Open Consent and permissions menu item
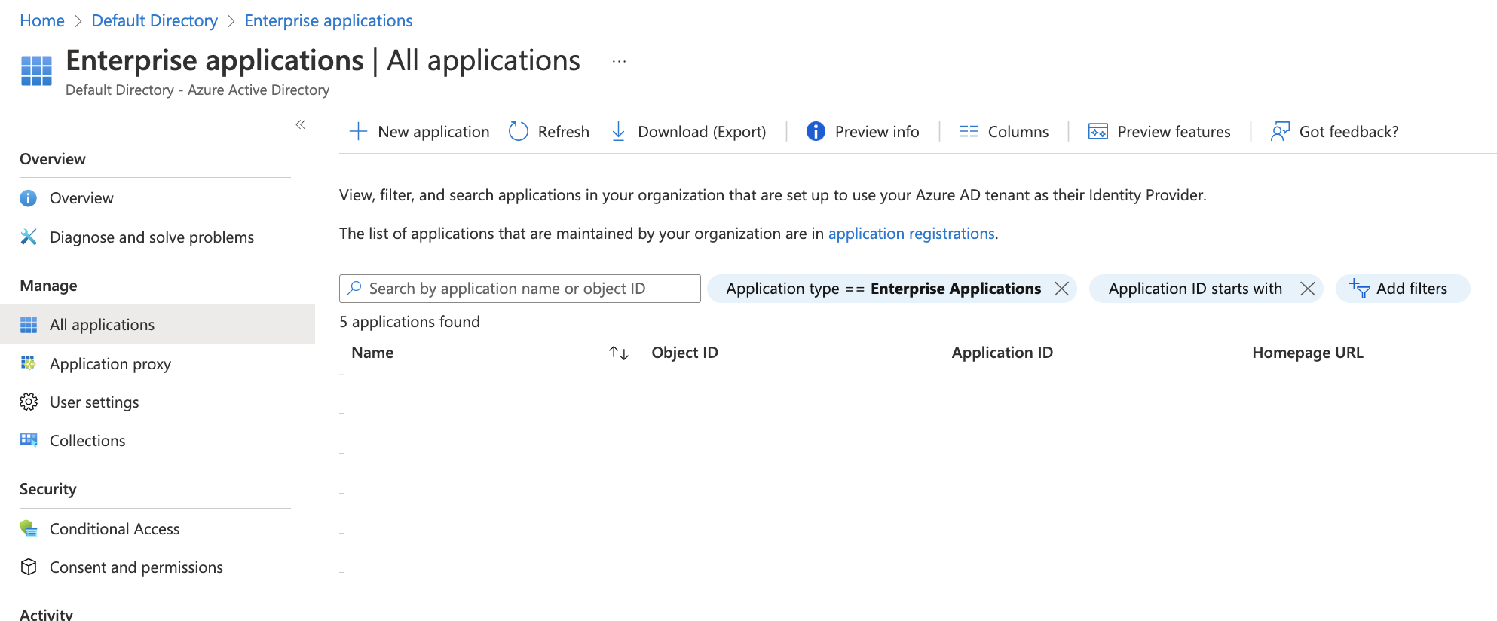Screen dimensions: 1497x621 [x=136, y=567]
